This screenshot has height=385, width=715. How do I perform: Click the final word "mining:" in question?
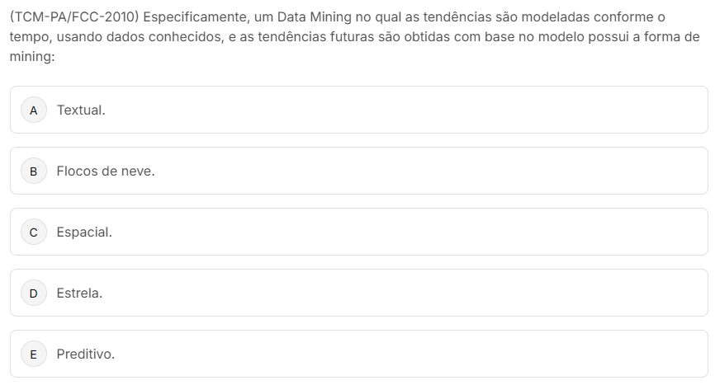click(x=31, y=59)
